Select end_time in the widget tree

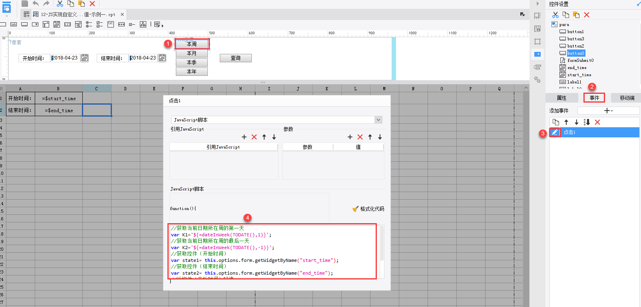click(577, 67)
